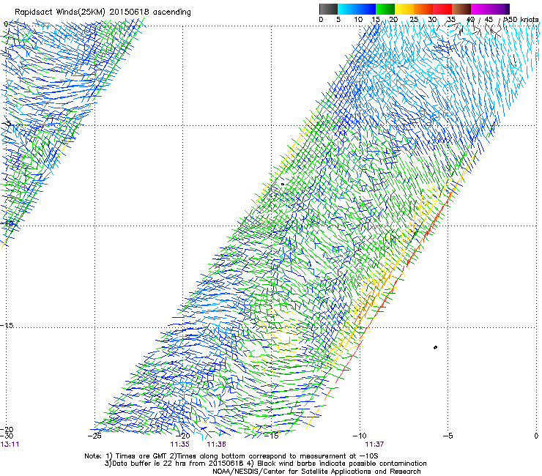Click the note line starting '3)Data buffer is 22 hrs'
This screenshot has height=476, width=542.
(x=265, y=464)
